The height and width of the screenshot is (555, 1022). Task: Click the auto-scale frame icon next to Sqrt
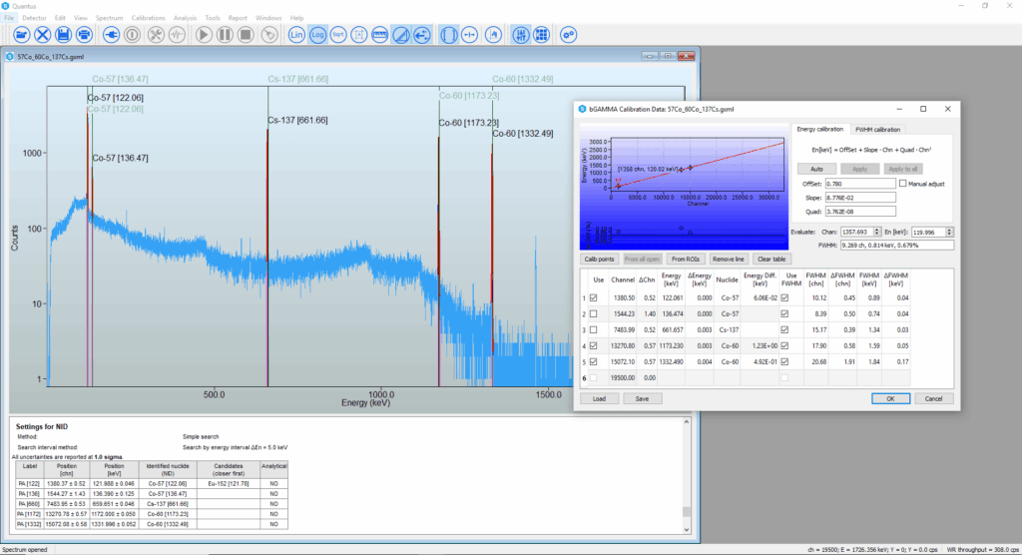359,35
